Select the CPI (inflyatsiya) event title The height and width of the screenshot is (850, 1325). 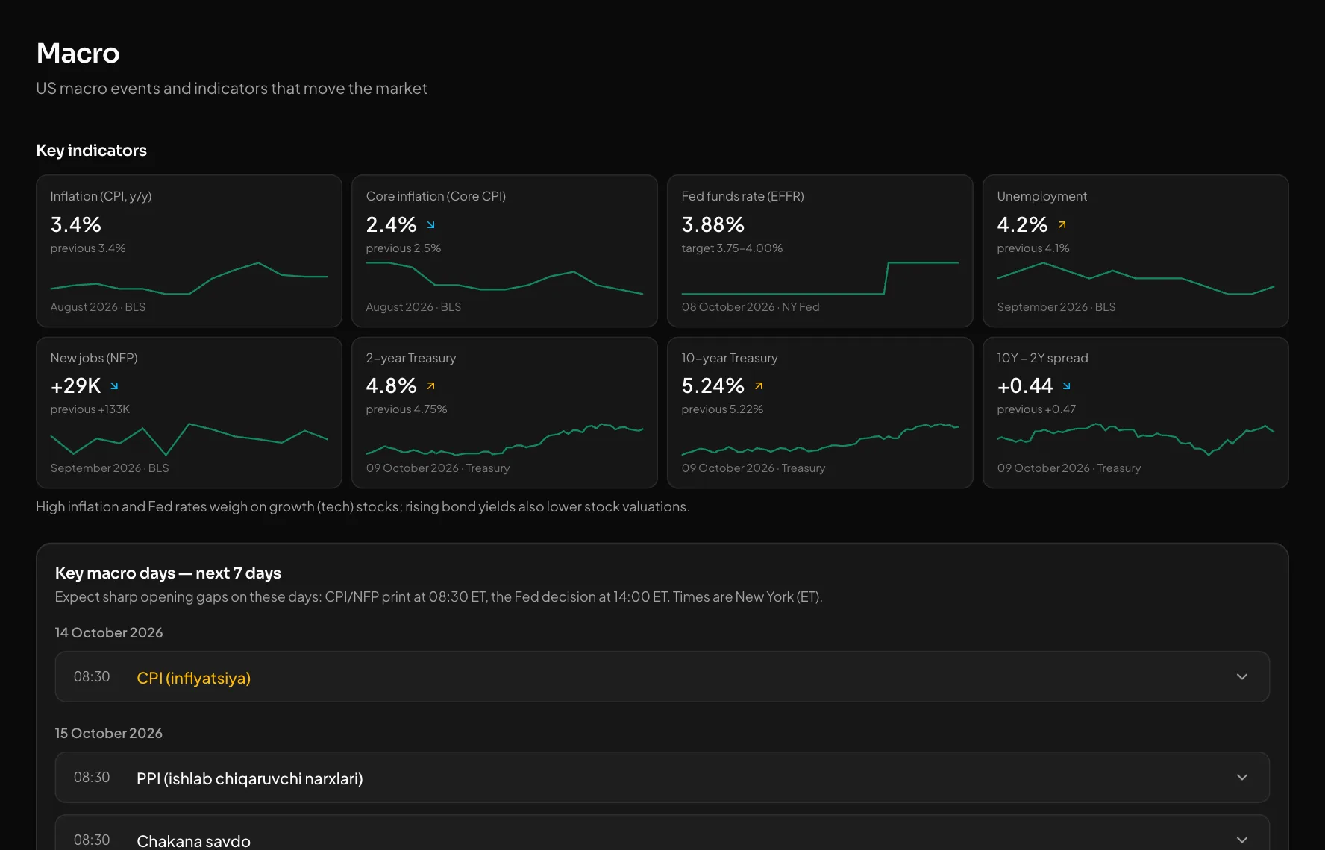click(x=193, y=678)
